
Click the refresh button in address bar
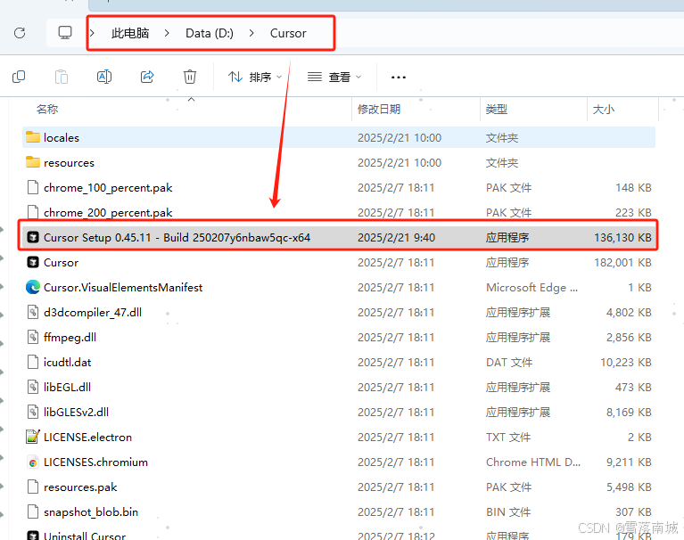(20, 33)
